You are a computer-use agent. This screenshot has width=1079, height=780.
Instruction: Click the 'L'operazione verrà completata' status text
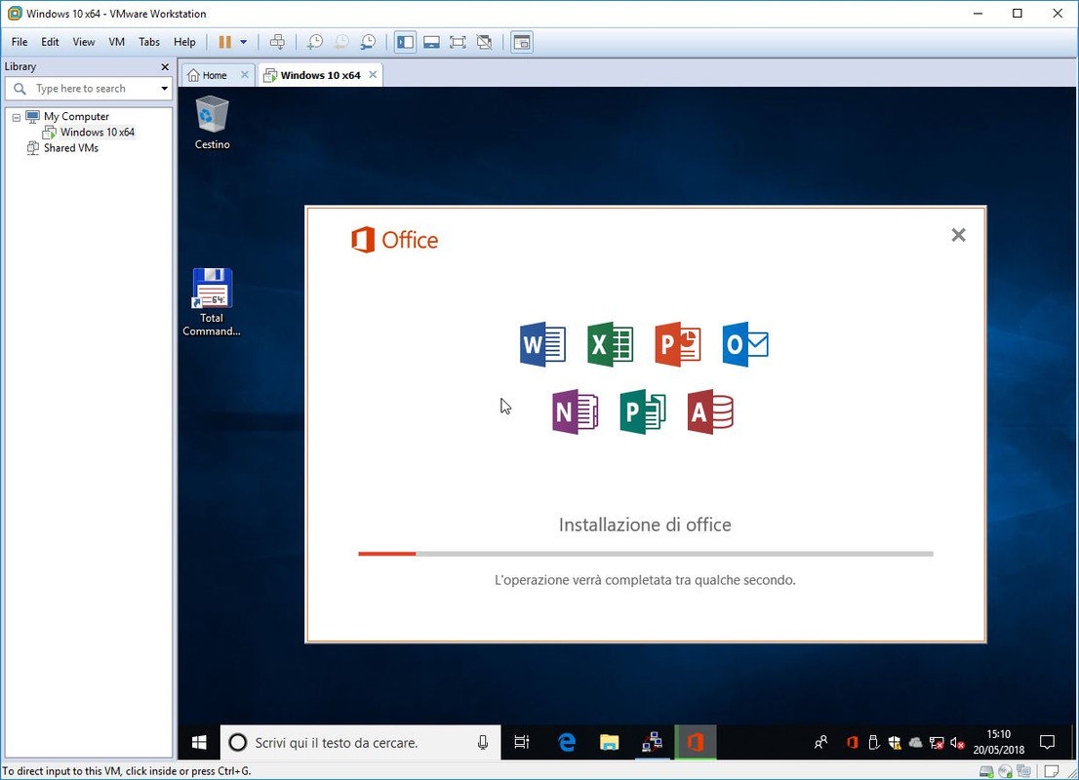tap(645, 580)
